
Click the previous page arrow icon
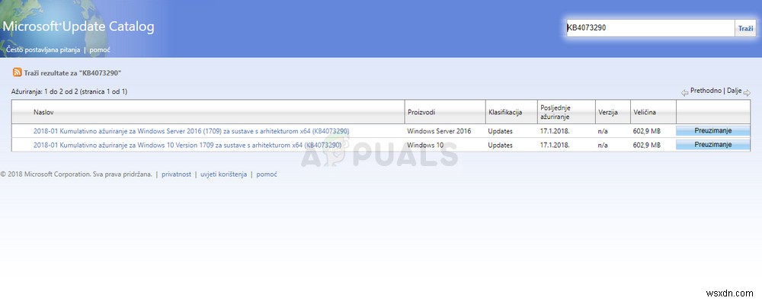click(x=685, y=92)
